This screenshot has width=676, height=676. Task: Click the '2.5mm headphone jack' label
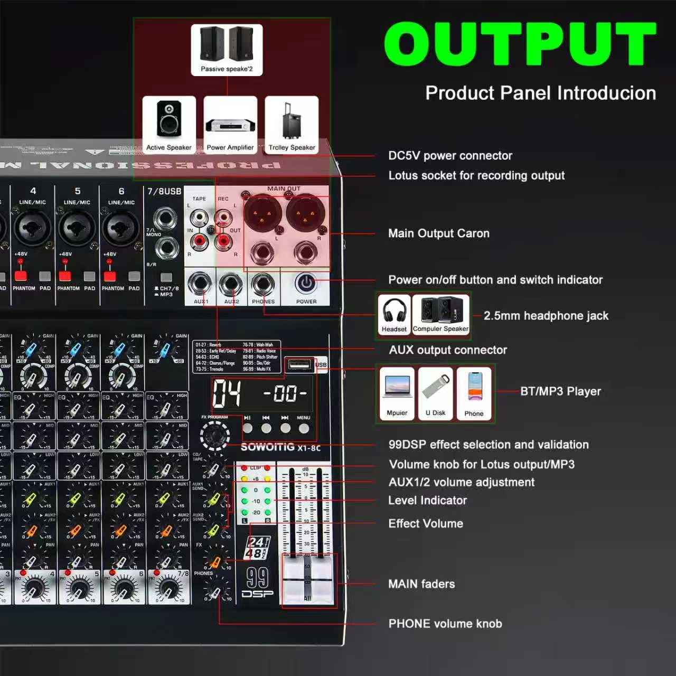[546, 316]
